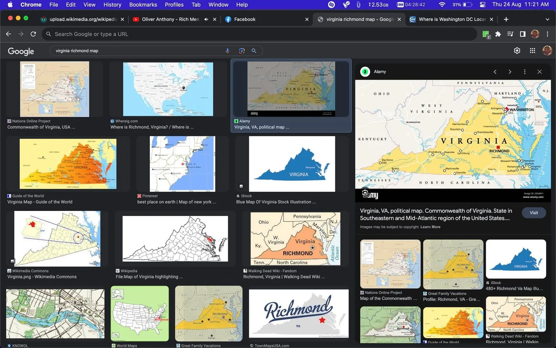Click the Wi-Fi status icon

pyautogui.click(x=442, y=5)
